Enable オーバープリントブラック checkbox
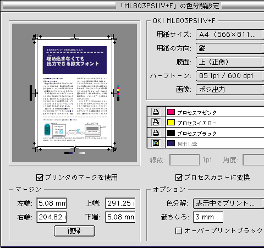This screenshot has width=264, height=248. pos(179,231)
